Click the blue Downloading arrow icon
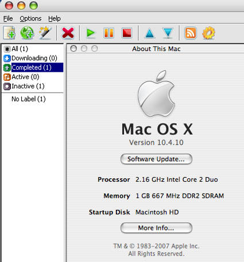The image size is (244, 262). coord(7,58)
